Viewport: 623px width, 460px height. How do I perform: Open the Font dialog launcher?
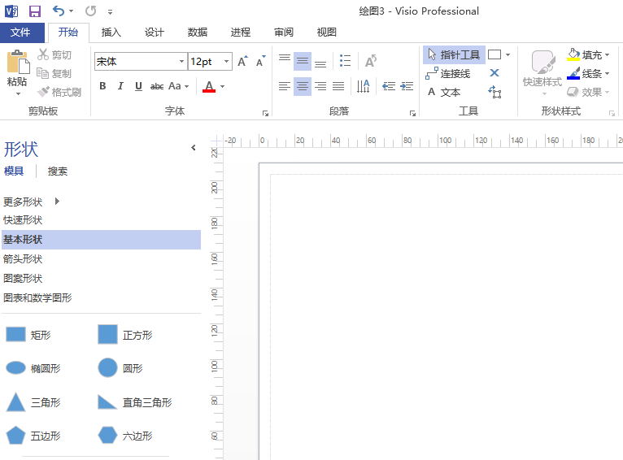click(x=265, y=114)
